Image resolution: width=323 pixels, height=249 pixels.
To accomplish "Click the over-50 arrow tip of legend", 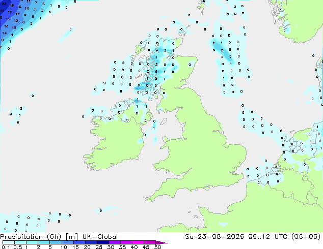I will coord(162,242).
